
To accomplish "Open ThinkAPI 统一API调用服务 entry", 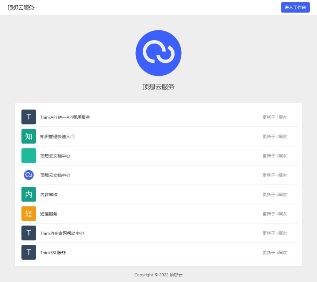I will pyautogui.click(x=65, y=117).
